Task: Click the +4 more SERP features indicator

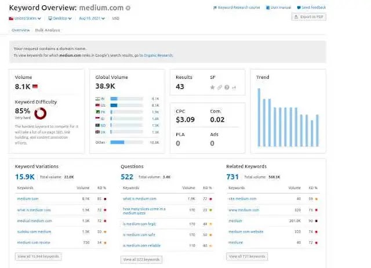Action: click(234, 88)
